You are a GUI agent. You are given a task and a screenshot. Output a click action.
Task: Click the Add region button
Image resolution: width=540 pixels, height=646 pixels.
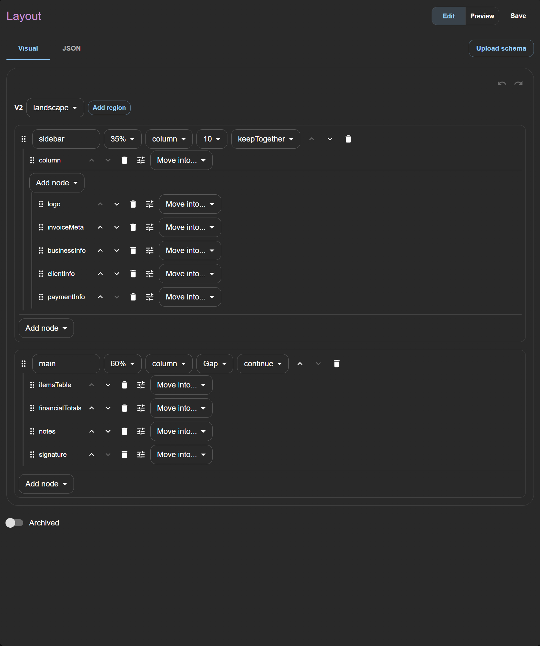click(x=109, y=108)
